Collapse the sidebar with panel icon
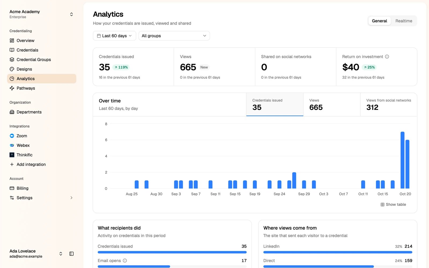 pos(71,254)
